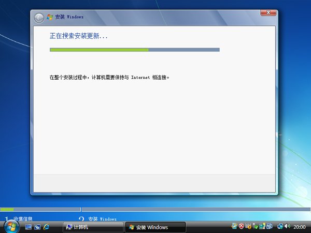
Task: Click the tray icon with the green check mark
Action: [x=255, y=226]
